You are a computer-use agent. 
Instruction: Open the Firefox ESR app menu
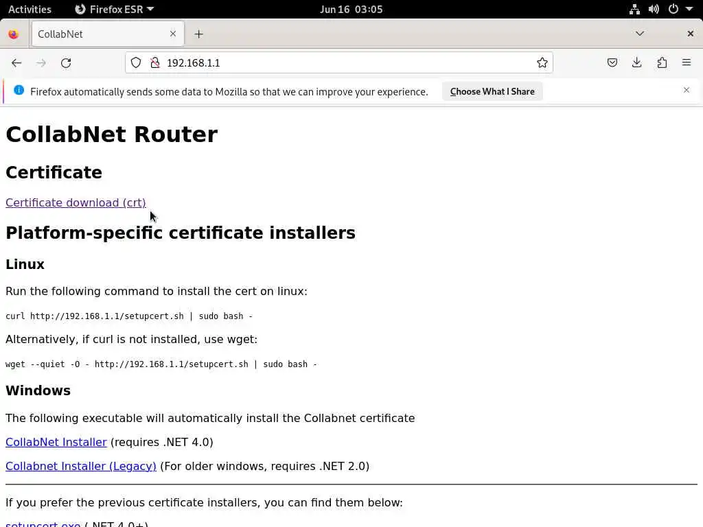click(114, 10)
